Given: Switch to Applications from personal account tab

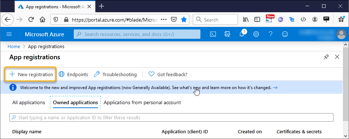Looking at the screenshot, I should (142, 103).
